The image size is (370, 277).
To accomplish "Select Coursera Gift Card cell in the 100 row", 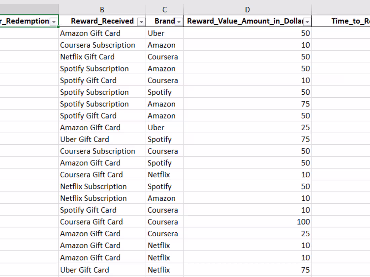I will (x=91, y=222).
